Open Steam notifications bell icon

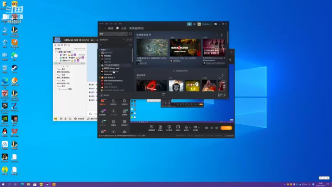click(x=194, y=24)
